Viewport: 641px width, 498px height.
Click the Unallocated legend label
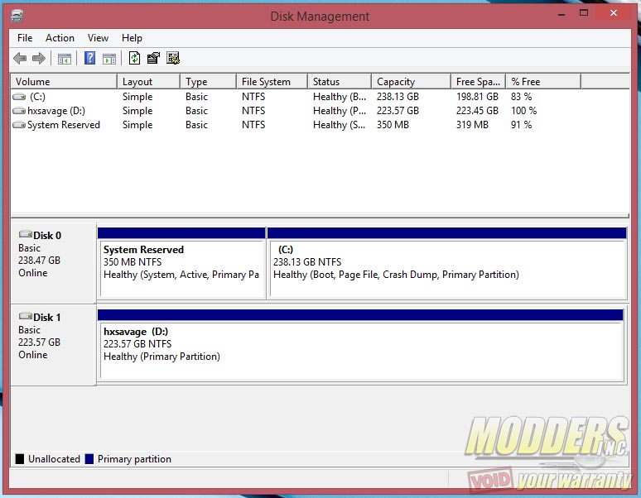click(54, 459)
